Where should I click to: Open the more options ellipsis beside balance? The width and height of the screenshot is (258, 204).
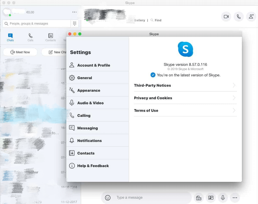coord(75,12)
